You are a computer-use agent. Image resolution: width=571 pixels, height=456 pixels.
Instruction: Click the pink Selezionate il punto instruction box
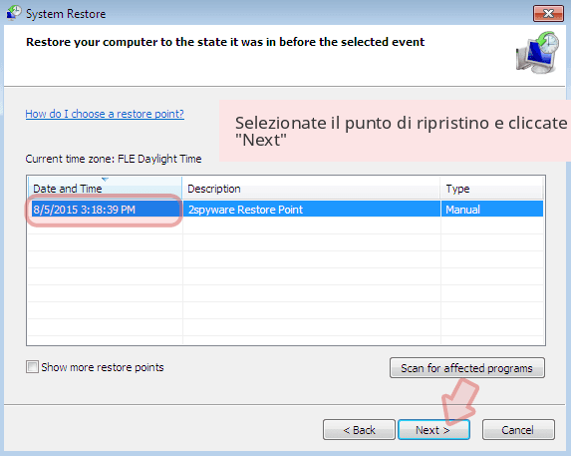[395, 131]
